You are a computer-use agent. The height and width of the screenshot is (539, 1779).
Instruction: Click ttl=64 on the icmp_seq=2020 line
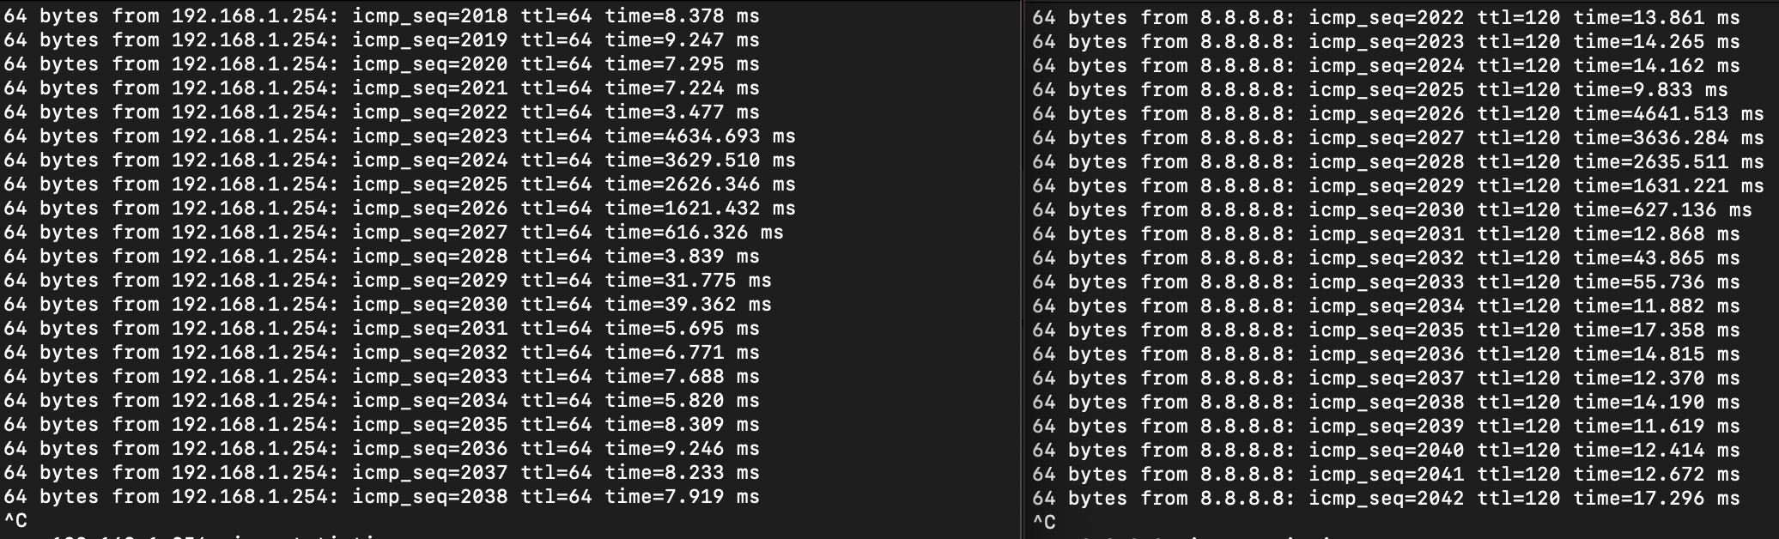[556, 64]
